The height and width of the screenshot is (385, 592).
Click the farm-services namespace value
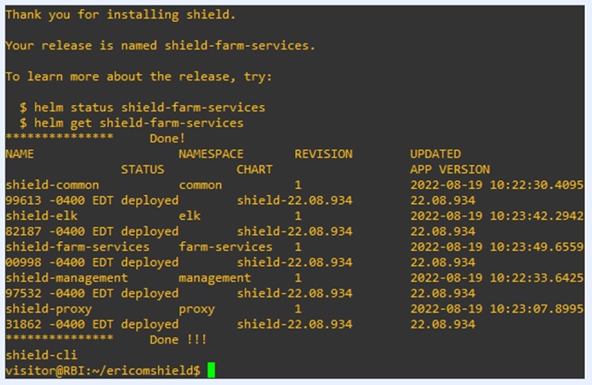click(x=225, y=247)
